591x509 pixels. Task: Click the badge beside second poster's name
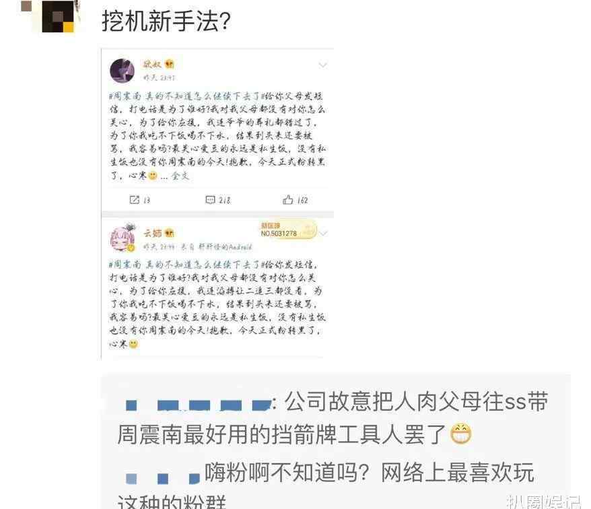pos(170,233)
